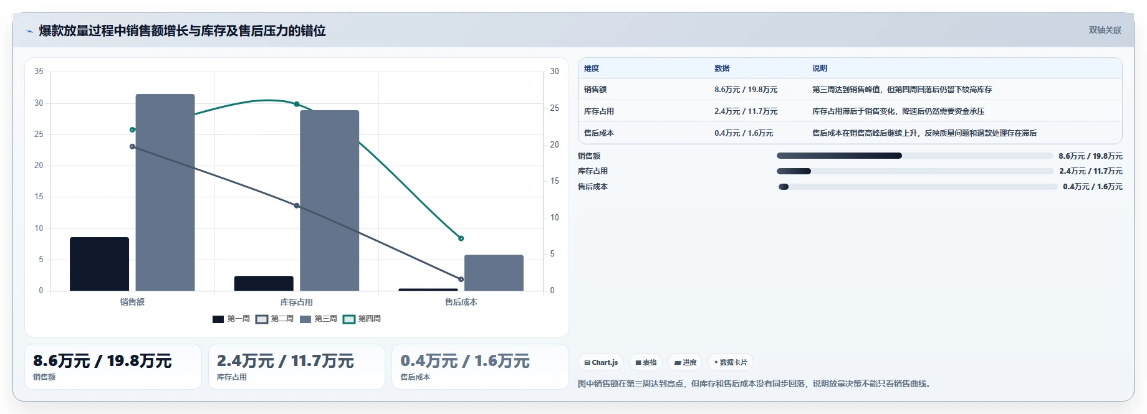Click the green line point above 售后成本
Screen dimensions: 1147x414
click(x=461, y=238)
